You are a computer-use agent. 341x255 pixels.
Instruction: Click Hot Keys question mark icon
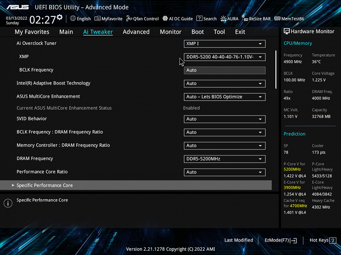333,241
